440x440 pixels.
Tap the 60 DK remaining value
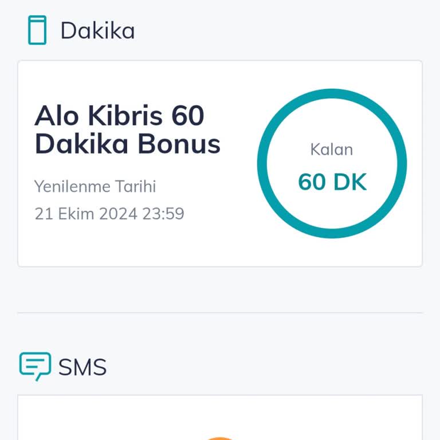[x=332, y=182]
